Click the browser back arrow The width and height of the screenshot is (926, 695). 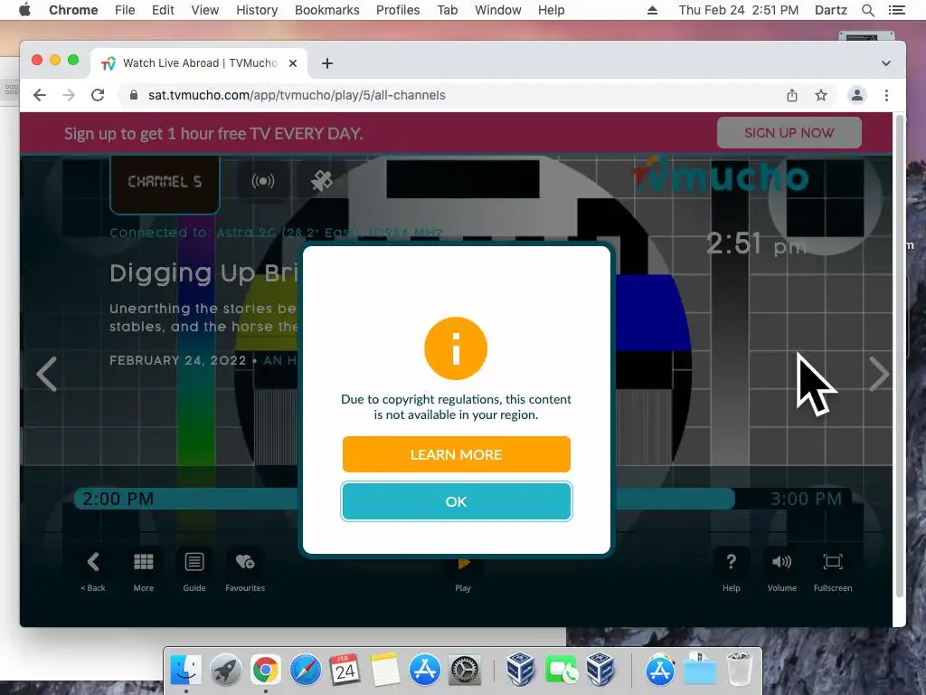point(40,95)
